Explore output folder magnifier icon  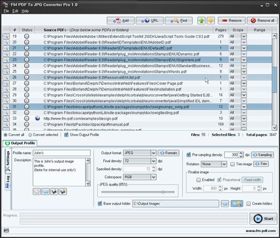coord(237,204)
